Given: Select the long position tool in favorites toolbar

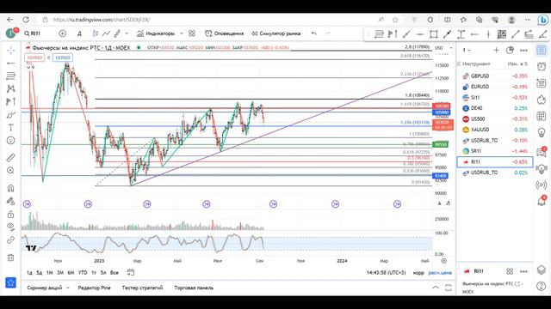Looking at the screenshot, I should point(393,34).
